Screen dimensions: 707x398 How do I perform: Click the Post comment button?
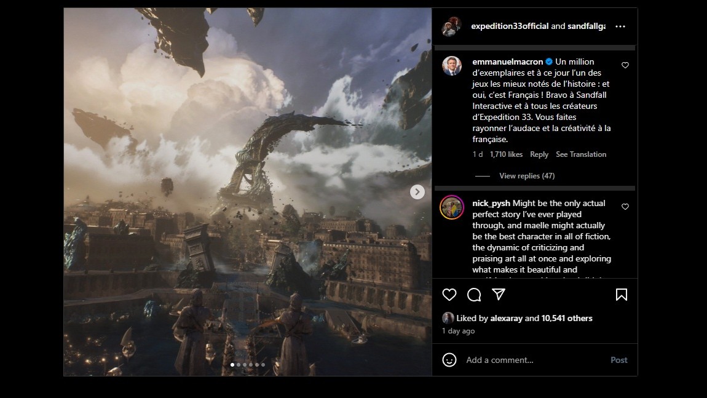[618, 360]
